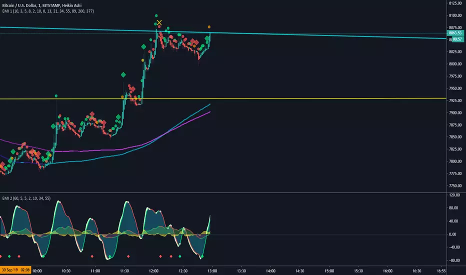Click the topmost green dot above the price peak
Viewport: 466px width, 275px height.
[x=156, y=16]
